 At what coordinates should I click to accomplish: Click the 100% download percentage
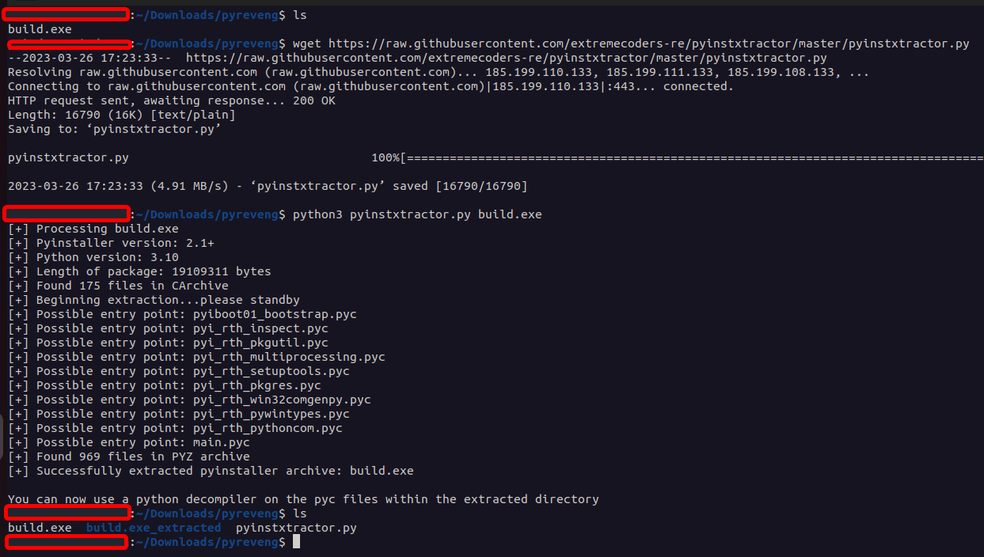coord(385,157)
